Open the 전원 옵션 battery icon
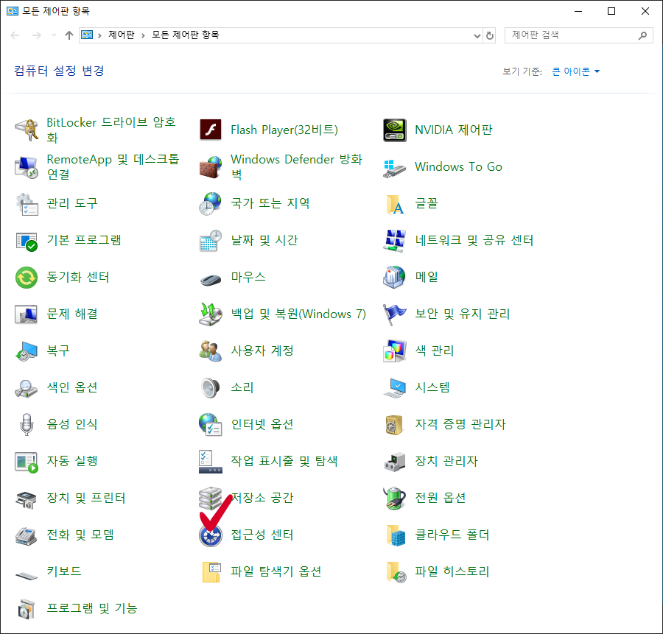This screenshot has height=634, width=663. 395,499
